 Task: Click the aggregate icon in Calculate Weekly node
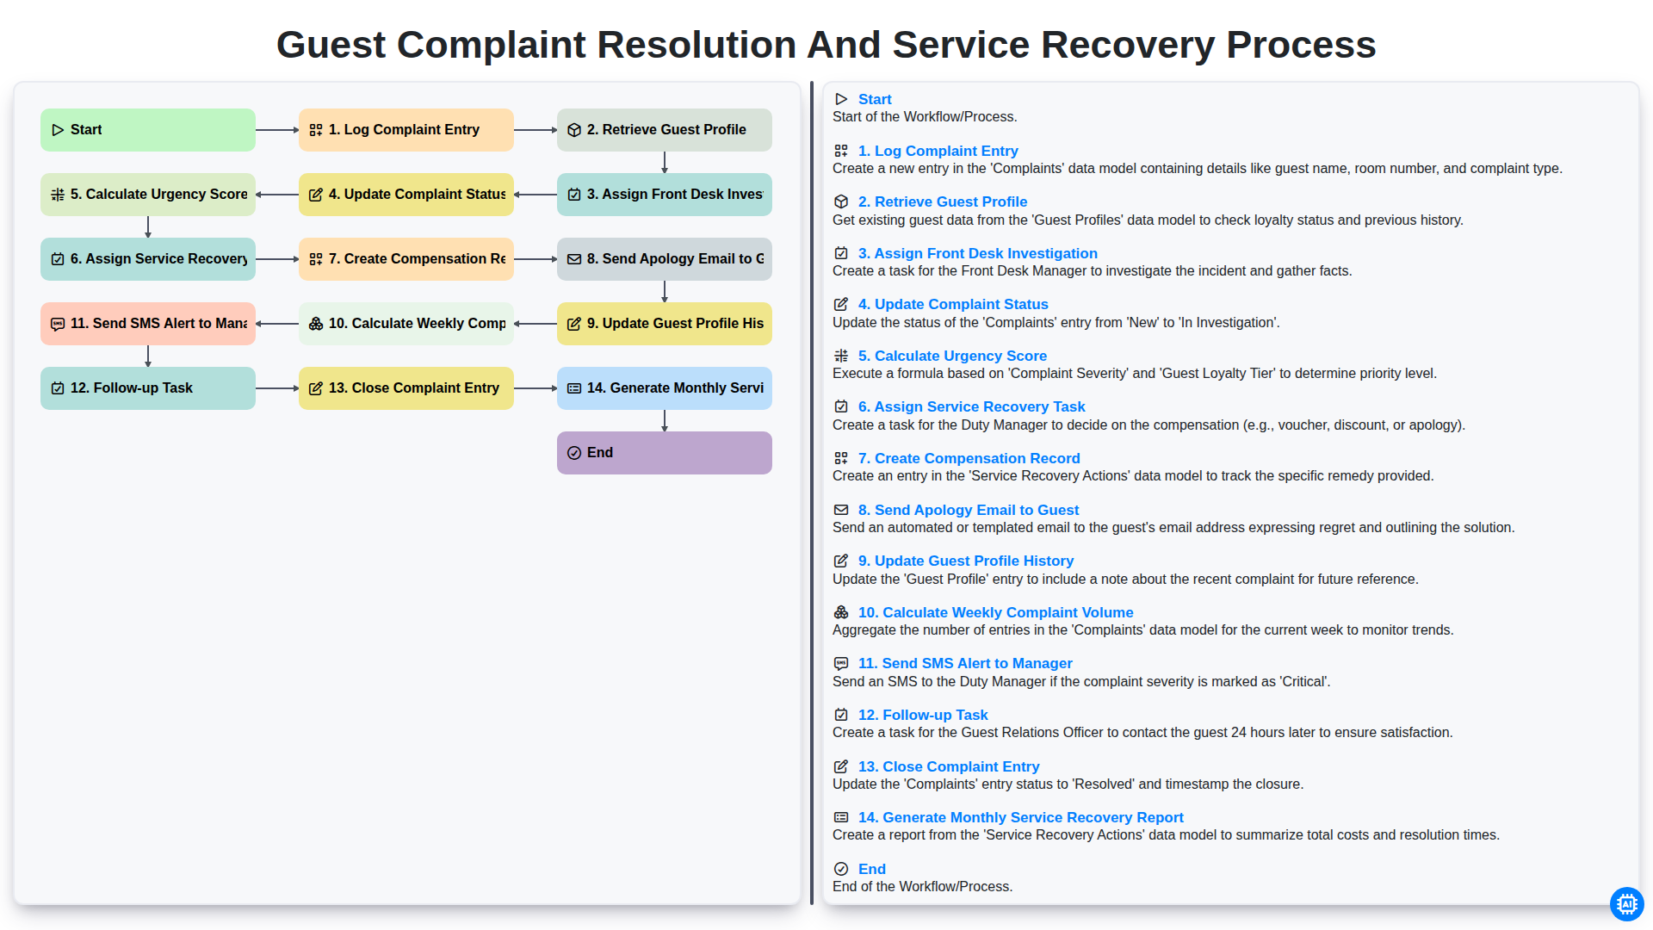(x=316, y=324)
